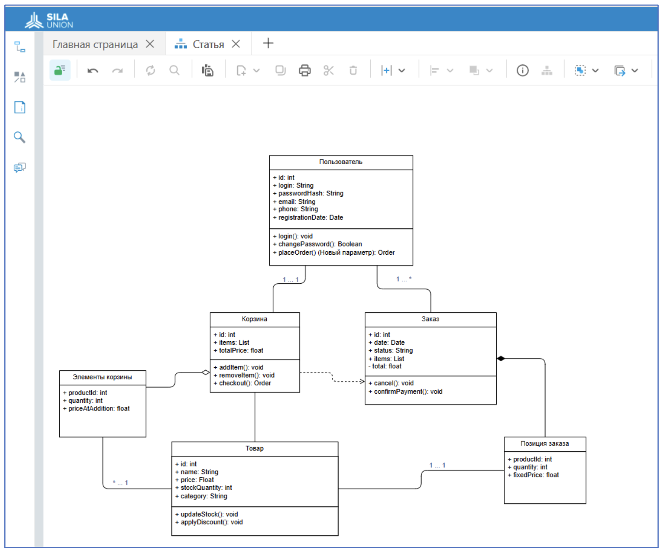The width and height of the screenshot is (663, 552).
Task: Open the search magnifier in left sidebar
Action: coord(20,137)
